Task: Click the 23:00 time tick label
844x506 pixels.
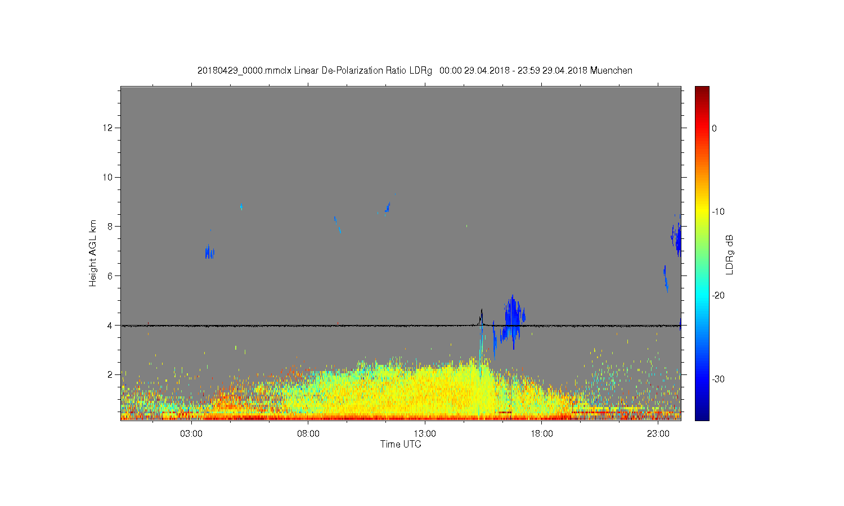Action: pos(658,433)
